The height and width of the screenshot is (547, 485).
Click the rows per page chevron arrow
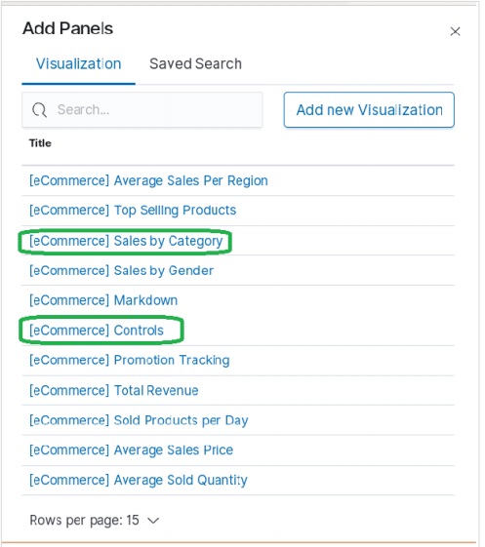[x=153, y=521]
